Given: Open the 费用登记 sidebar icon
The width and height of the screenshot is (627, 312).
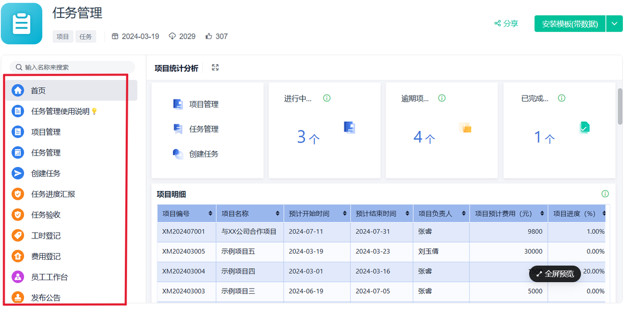Looking at the screenshot, I should (18, 256).
